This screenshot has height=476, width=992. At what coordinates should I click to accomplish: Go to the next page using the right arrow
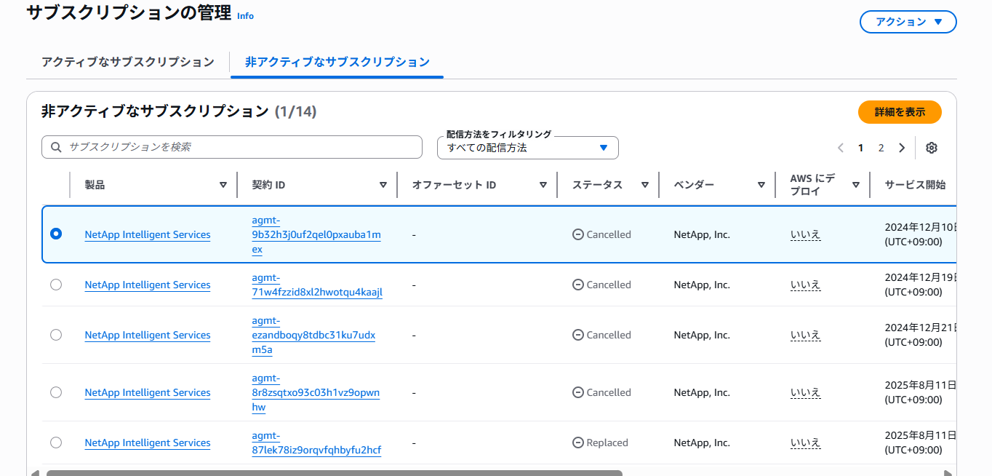pos(902,147)
